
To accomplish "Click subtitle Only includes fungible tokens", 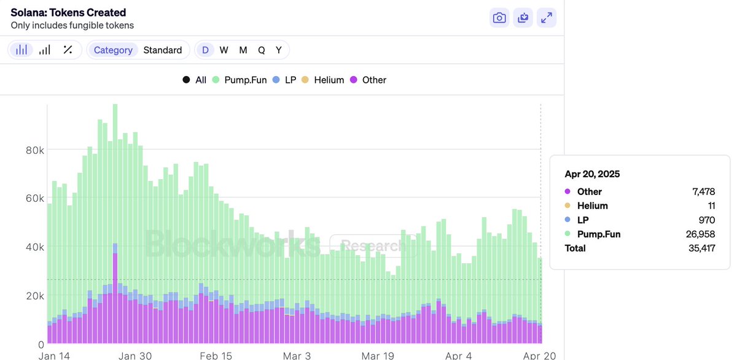I will click(x=72, y=26).
